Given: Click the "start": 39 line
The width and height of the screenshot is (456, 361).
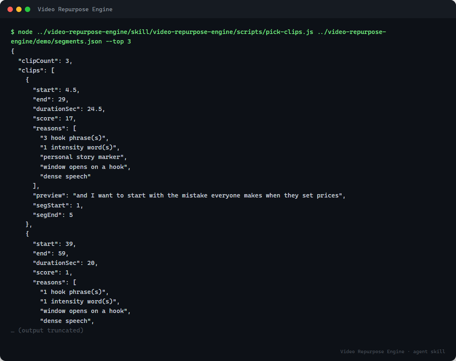Looking at the screenshot, I should coord(54,244).
